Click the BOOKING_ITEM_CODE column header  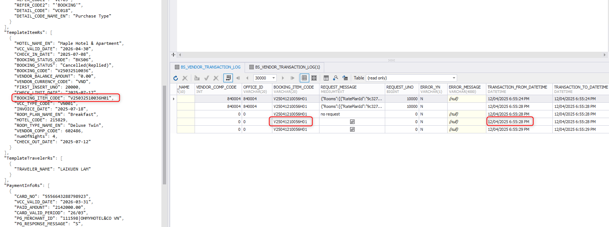point(294,87)
